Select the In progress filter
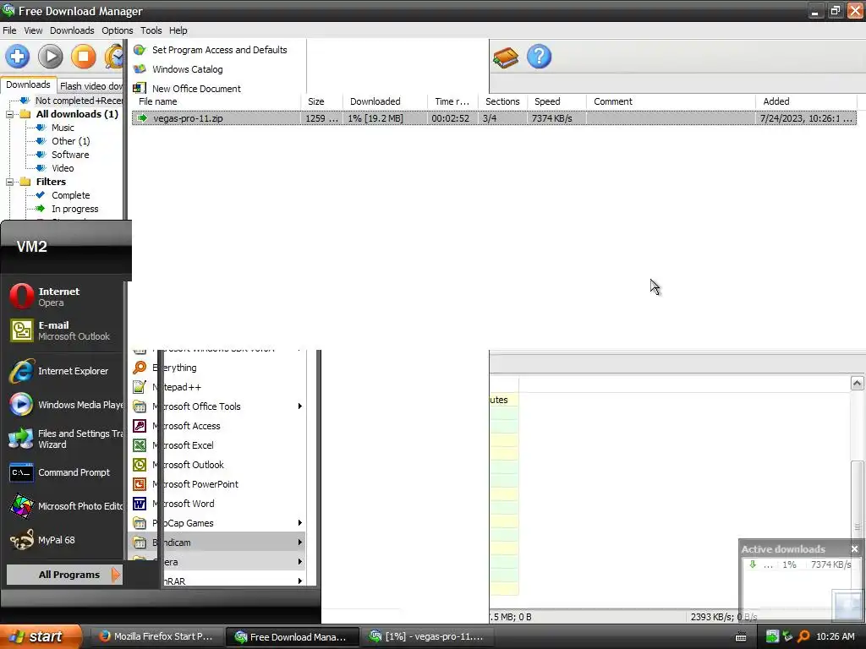This screenshot has width=866, height=649. [x=75, y=209]
